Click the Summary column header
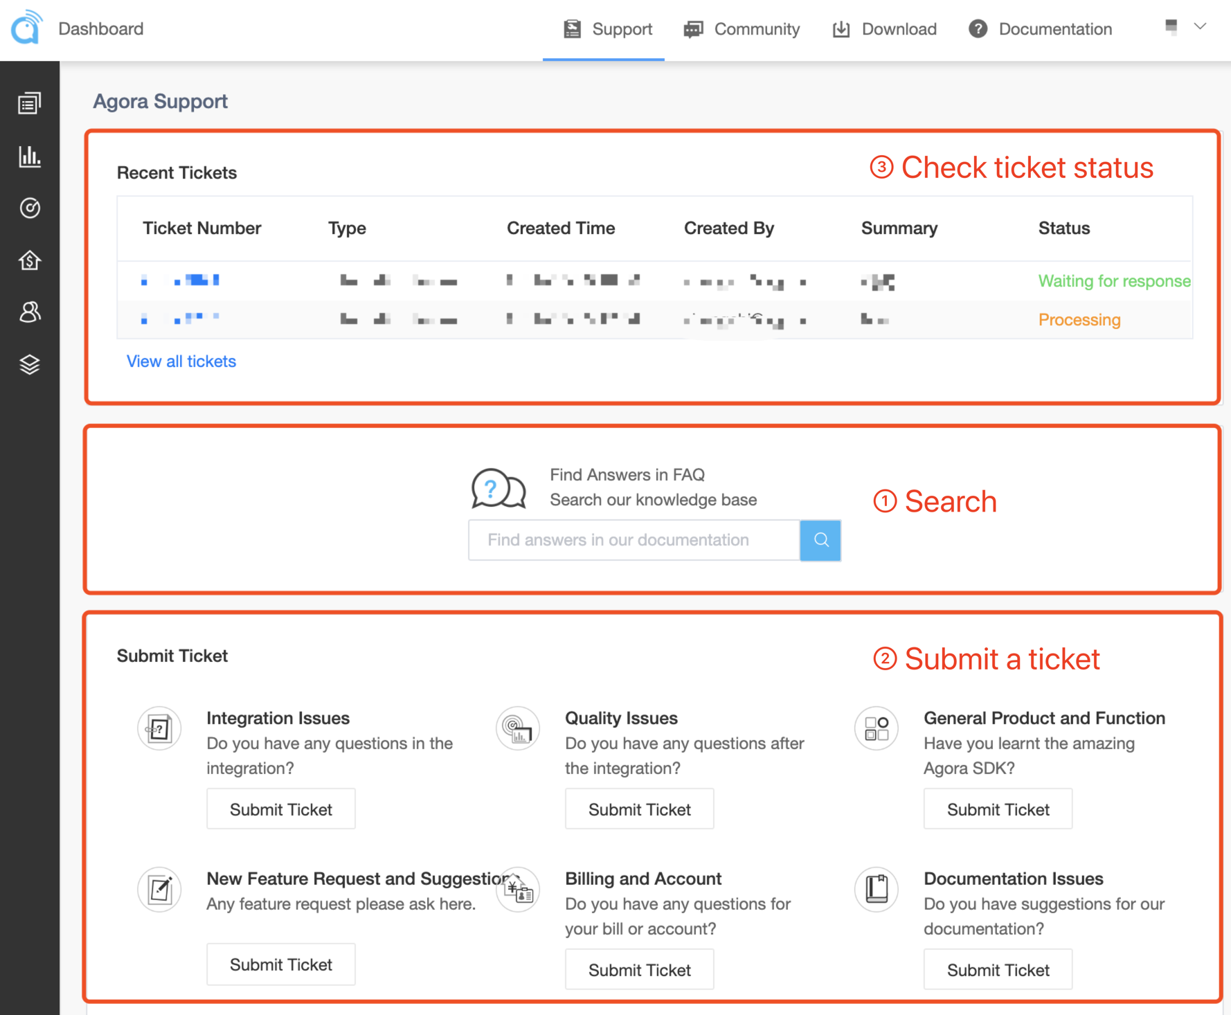 899,228
